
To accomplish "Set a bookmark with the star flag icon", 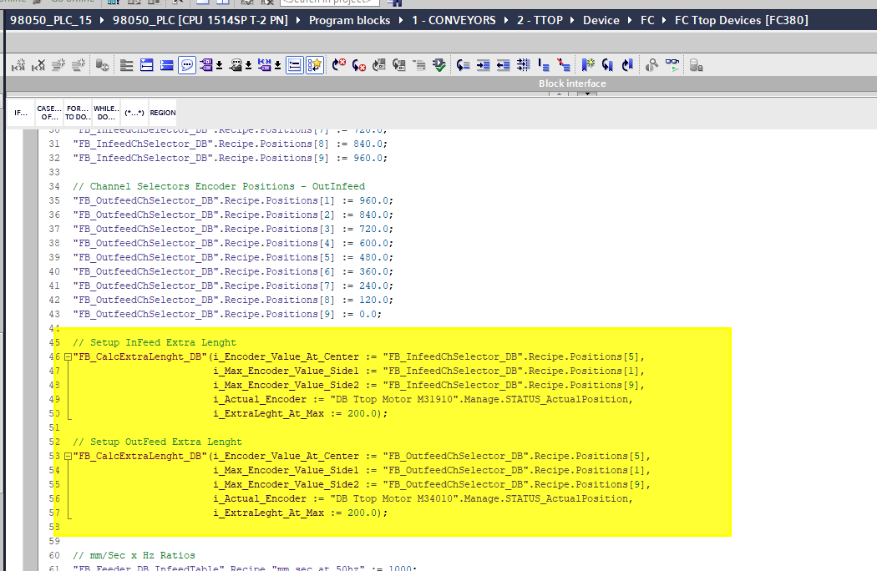I will point(588,65).
